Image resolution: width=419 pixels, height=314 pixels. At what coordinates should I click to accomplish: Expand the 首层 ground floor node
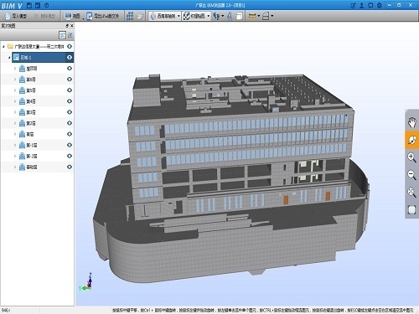pos(15,134)
